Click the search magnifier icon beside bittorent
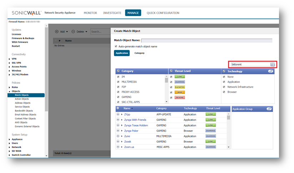 pos(273,64)
